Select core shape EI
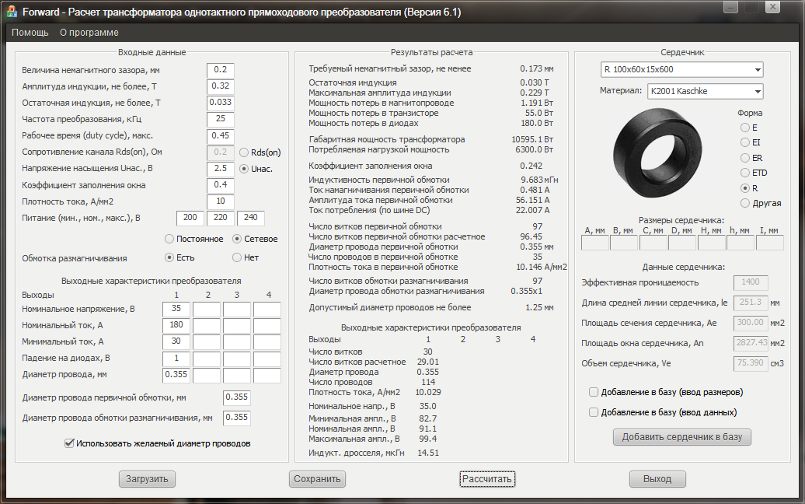This screenshot has width=805, height=504. (x=745, y=142)
